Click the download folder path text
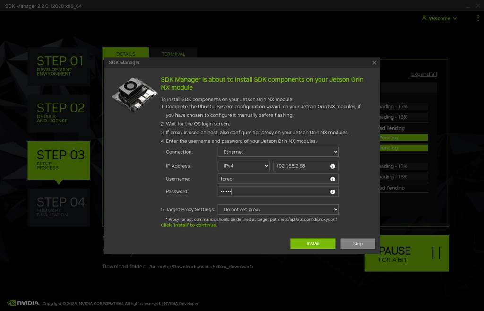The height and width of the screenshot is (311, 484). [x=201, y=267]
